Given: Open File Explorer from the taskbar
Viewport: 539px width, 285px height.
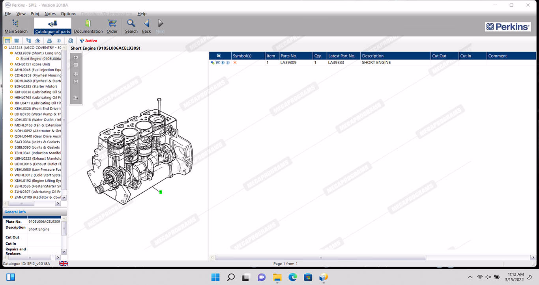Looking at the screenshot, I should click(x=277, y=277).
